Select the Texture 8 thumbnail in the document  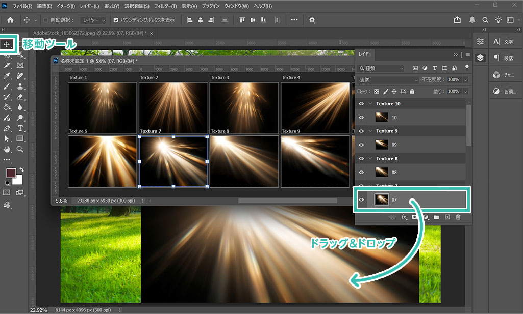pyautogui.click(x=244, y=160)
